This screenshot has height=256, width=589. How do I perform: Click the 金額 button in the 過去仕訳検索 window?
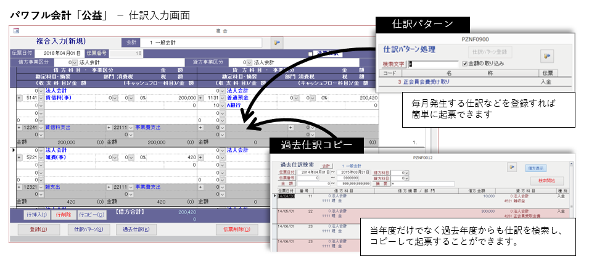(x=287, y=184)
